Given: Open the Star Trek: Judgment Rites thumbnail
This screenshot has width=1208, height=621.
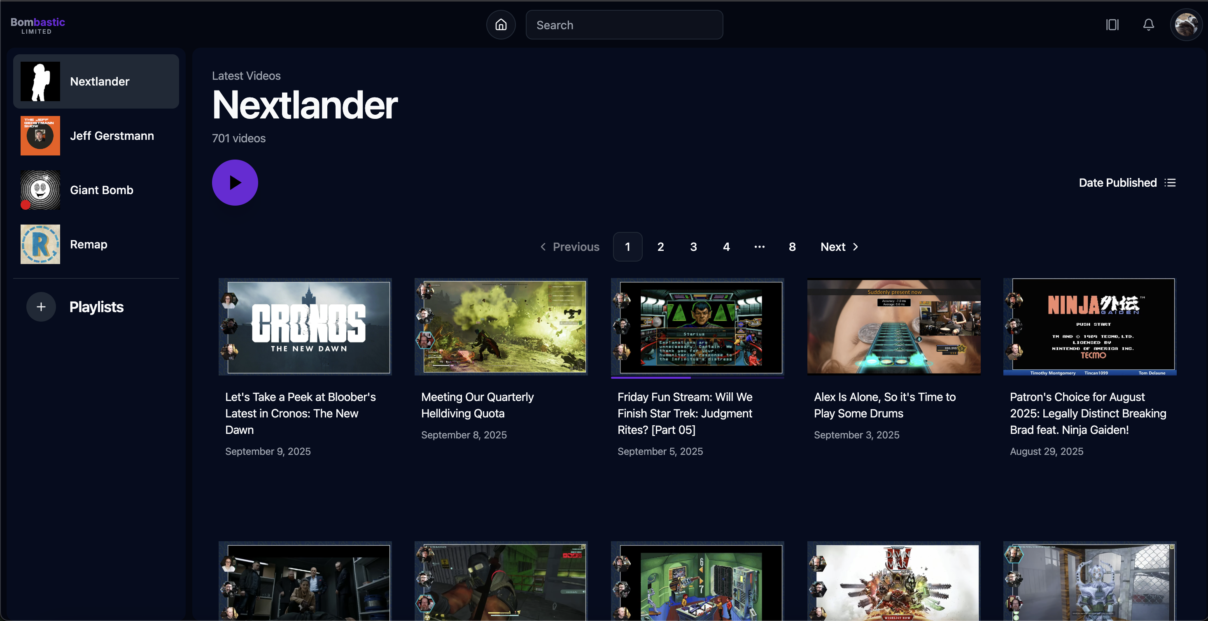Looking at the screenshot, I should click(697, 327).
